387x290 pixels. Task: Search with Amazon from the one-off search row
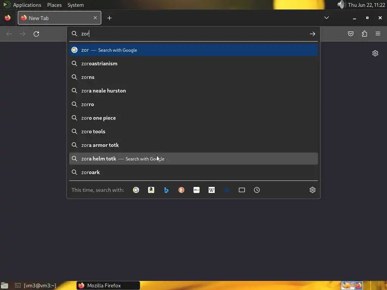click(151, 190)
